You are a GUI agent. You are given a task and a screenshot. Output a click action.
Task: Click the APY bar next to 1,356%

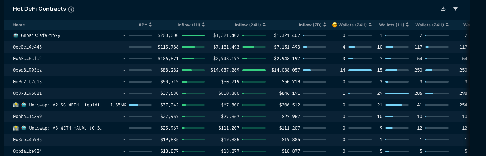(140, 105)
